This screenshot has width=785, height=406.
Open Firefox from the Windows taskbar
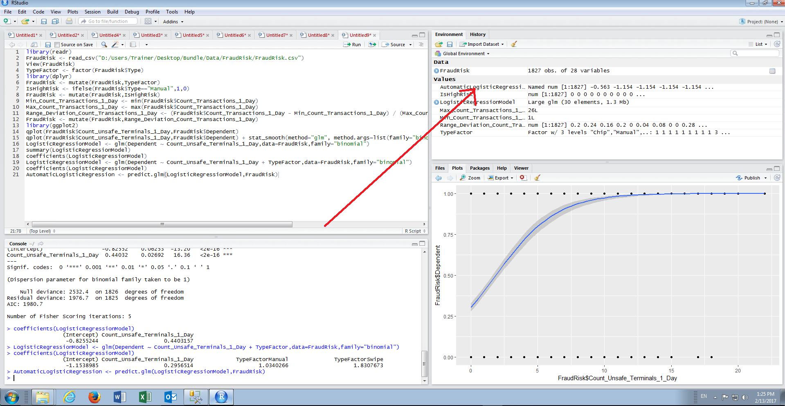(x=94, y=397)
